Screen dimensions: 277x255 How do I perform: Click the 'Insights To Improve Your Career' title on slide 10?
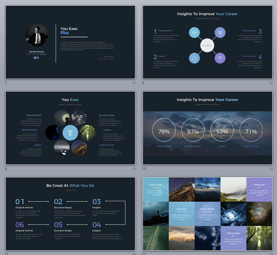click(x=207, y=100)
